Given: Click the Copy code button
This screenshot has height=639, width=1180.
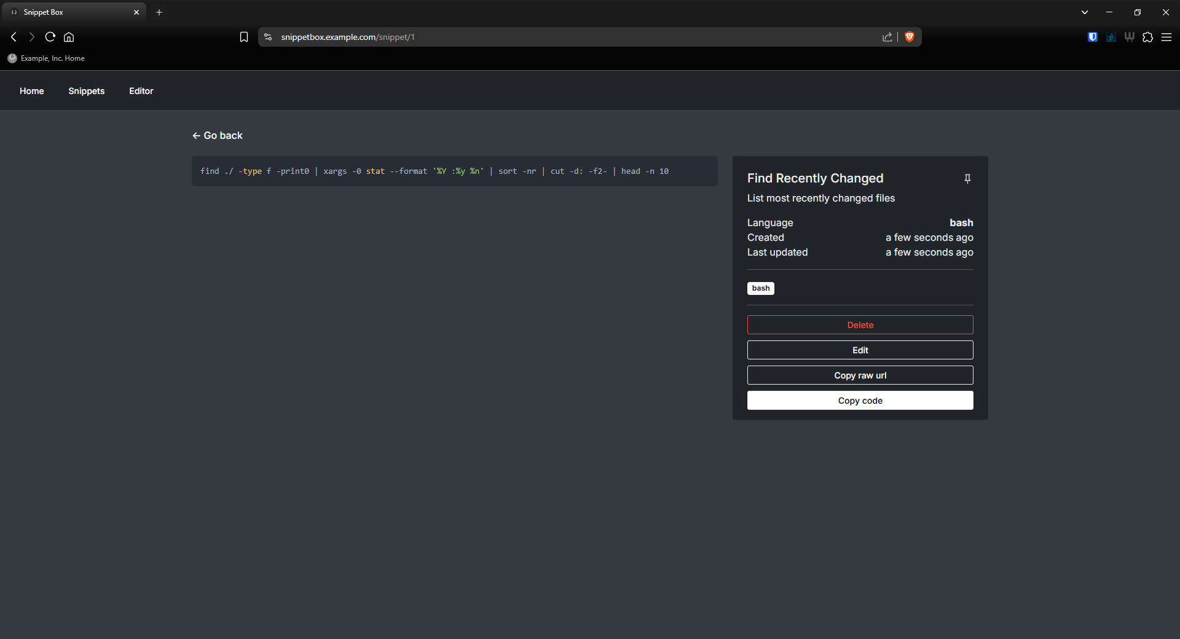Looking at the screenshot, I should (860, 401).
